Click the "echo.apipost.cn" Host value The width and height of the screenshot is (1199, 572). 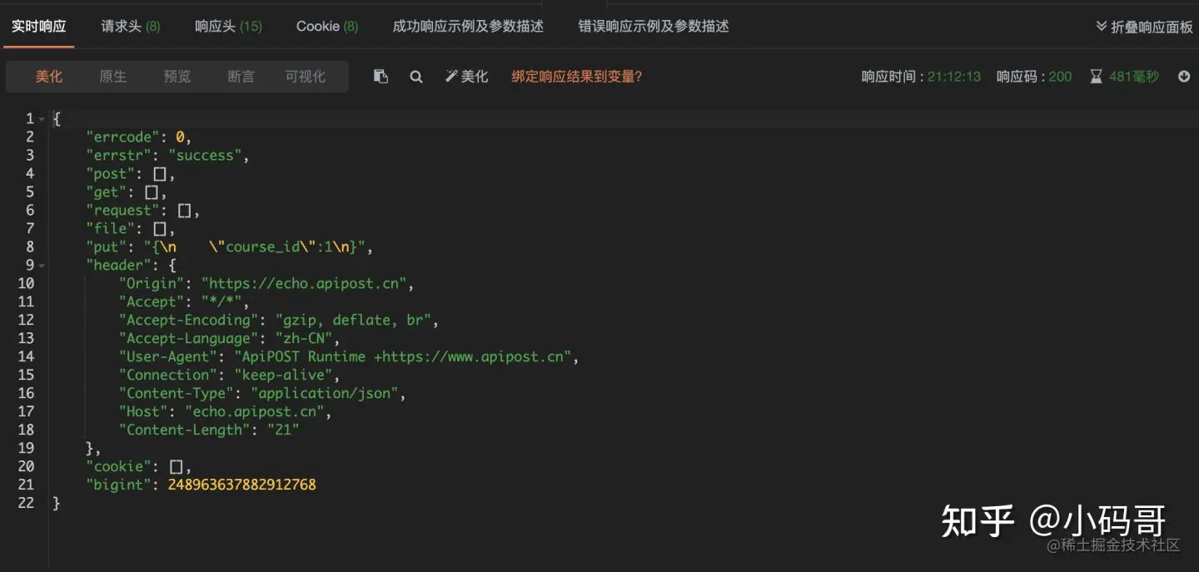pyautogui.click(x=254, y=412)
